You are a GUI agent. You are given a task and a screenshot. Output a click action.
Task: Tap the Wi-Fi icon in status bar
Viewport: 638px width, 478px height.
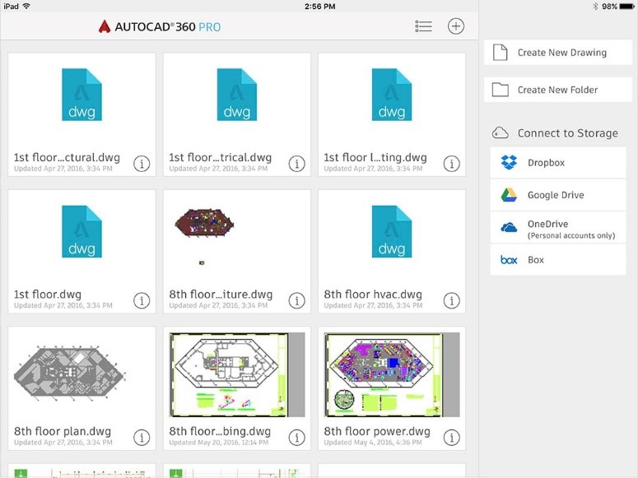pyautogui.click(x=26, y=6)
